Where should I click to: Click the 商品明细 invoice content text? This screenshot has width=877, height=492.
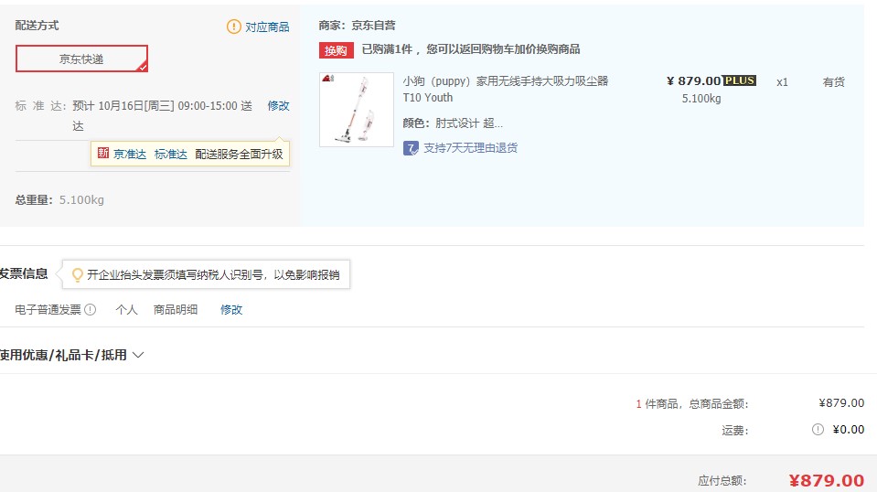[x=176, y=309]
